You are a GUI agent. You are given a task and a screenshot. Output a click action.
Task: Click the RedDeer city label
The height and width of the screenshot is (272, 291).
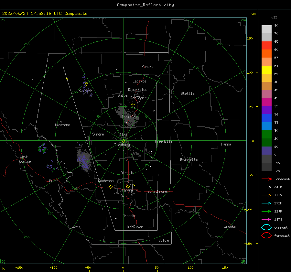[x=137, y=98]
